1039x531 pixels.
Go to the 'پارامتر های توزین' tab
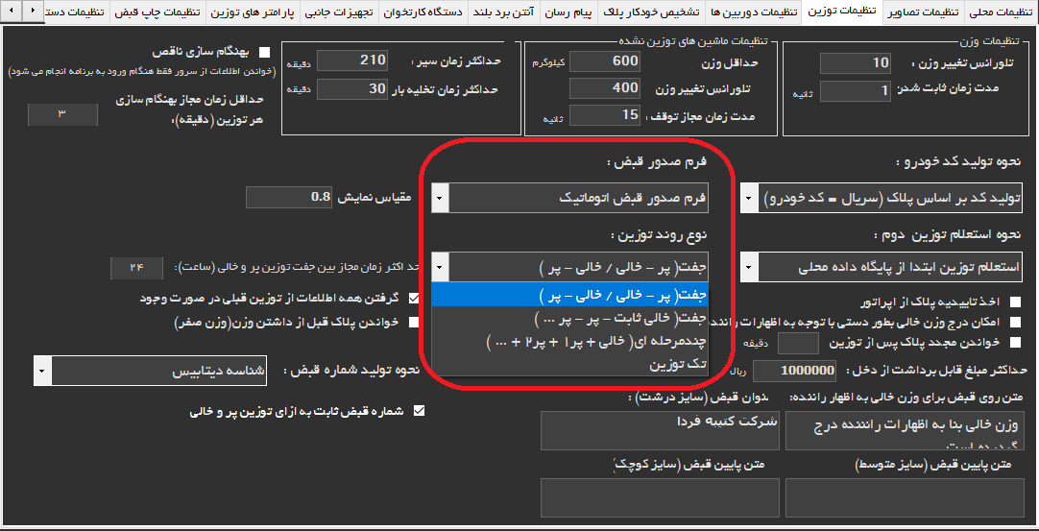[254, 12]
